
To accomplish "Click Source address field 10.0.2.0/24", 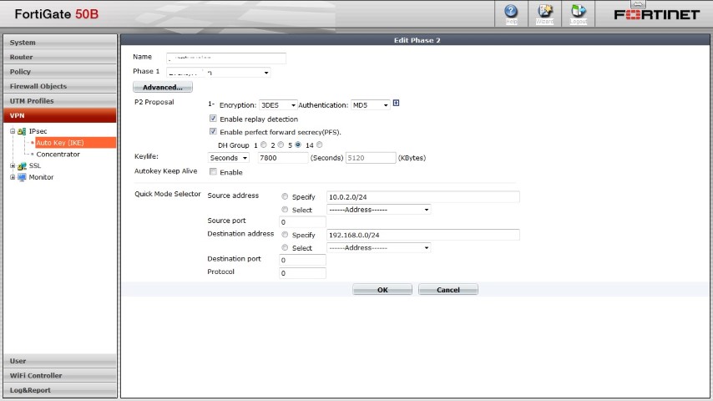I will coord(423,197).
